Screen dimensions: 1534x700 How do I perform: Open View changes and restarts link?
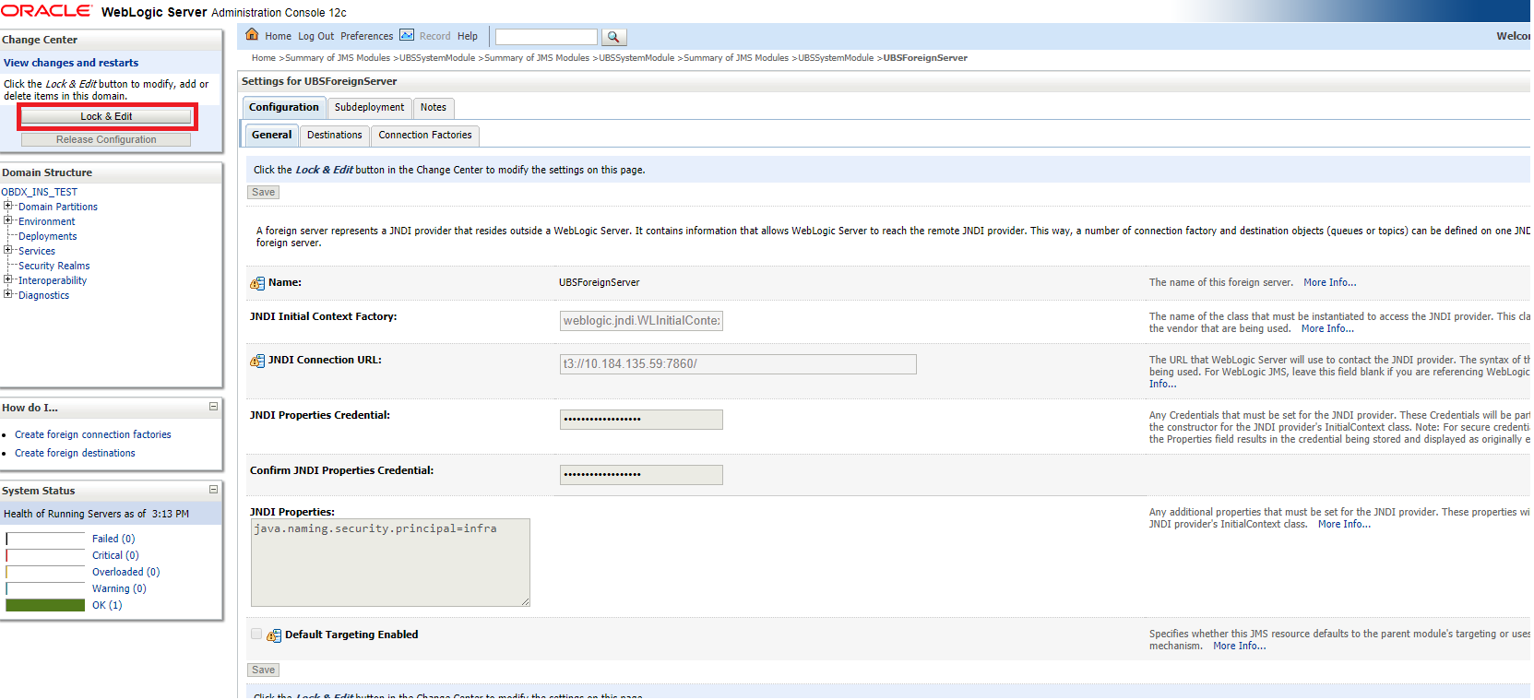[71, 63]
